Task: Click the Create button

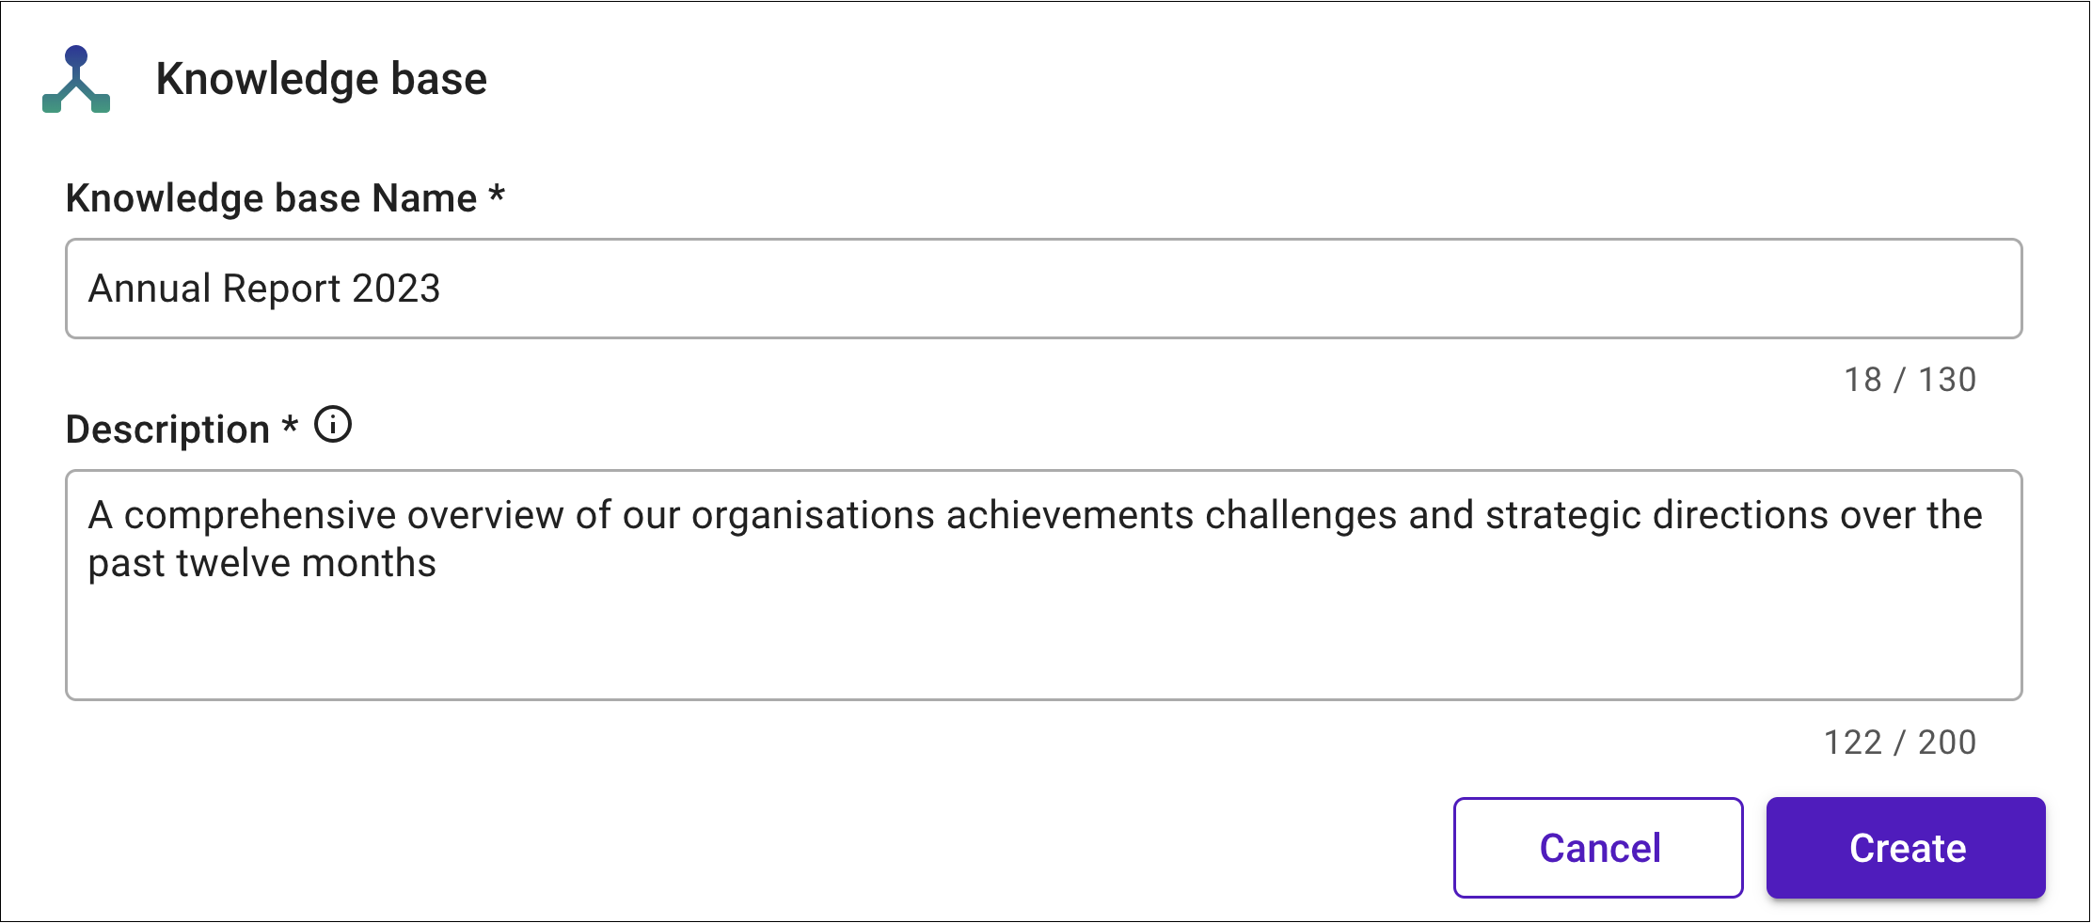Action: point(1906,848)
